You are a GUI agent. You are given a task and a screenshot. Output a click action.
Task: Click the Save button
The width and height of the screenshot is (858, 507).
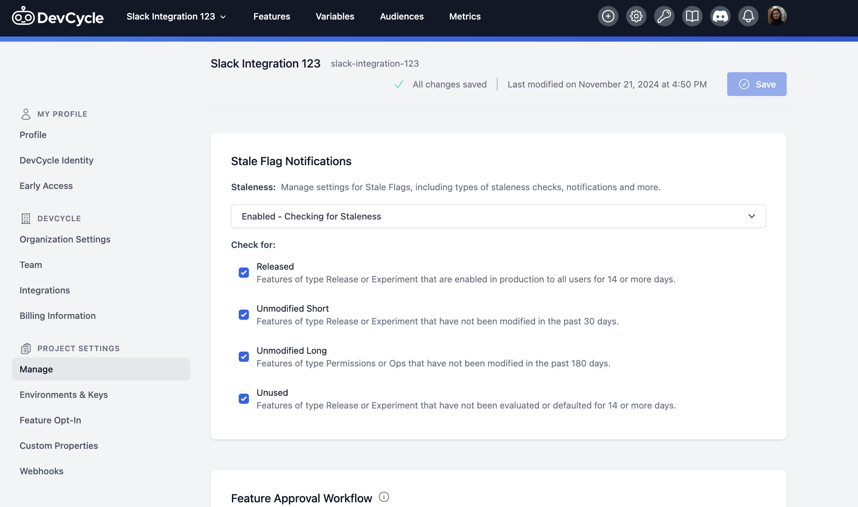point(756,84)
